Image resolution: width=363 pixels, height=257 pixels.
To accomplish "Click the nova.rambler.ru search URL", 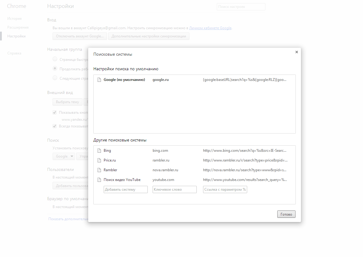I will point(245,170).
